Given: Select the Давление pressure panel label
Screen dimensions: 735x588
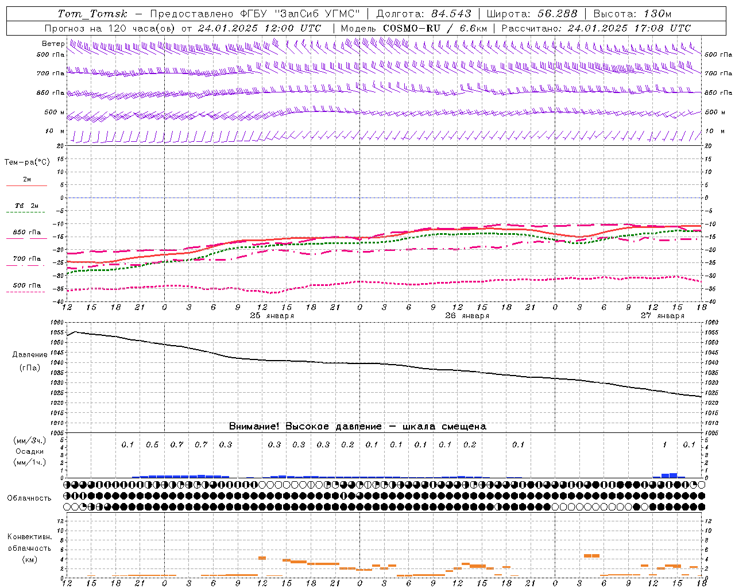Looking at the screenshot, I should point(30,355).
